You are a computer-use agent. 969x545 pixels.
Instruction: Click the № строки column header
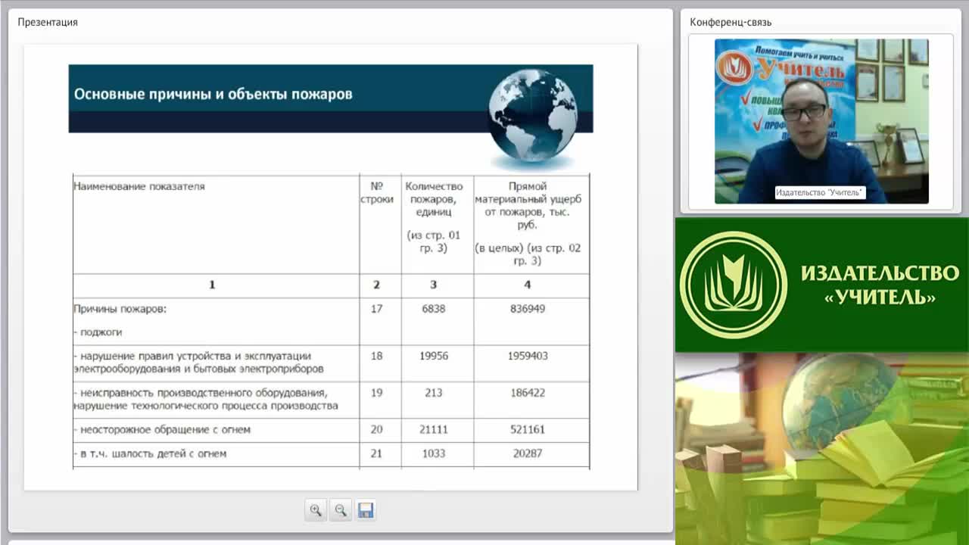click(377, 193)
